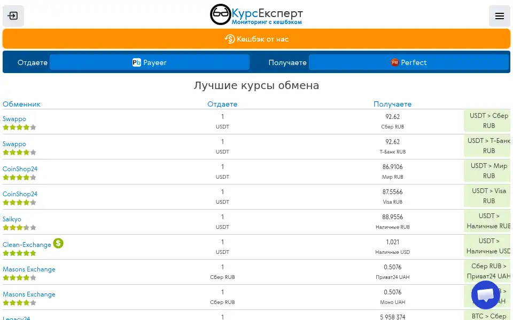Viewport: 513px width, 320px height.
Task: Open the Payeer give-currency selector
Action: [x=150, y=62]
